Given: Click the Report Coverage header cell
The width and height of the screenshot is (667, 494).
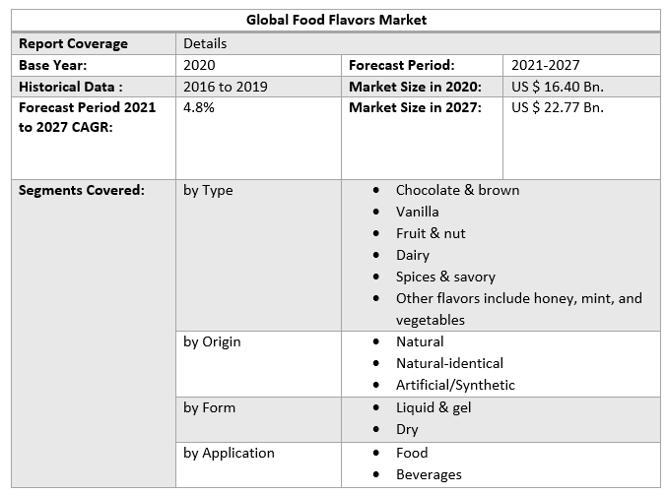Looking at the screenshot, I should [x=73, y=43].
